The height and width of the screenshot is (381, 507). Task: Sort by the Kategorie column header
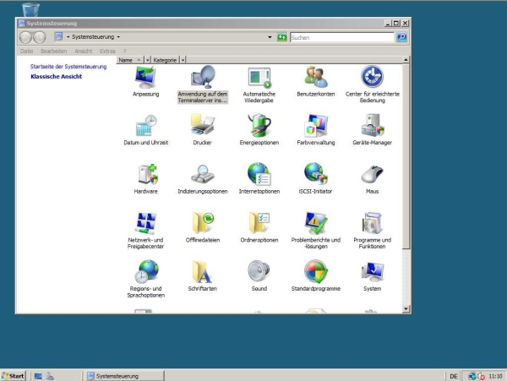[x=165, y=60]
